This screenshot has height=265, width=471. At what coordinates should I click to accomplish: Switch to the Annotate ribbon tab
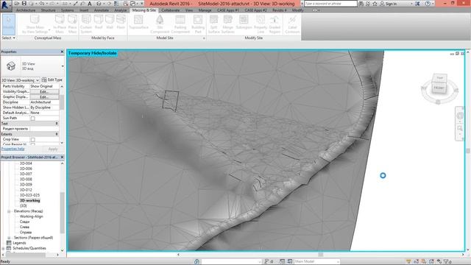[x=102, y=10]
